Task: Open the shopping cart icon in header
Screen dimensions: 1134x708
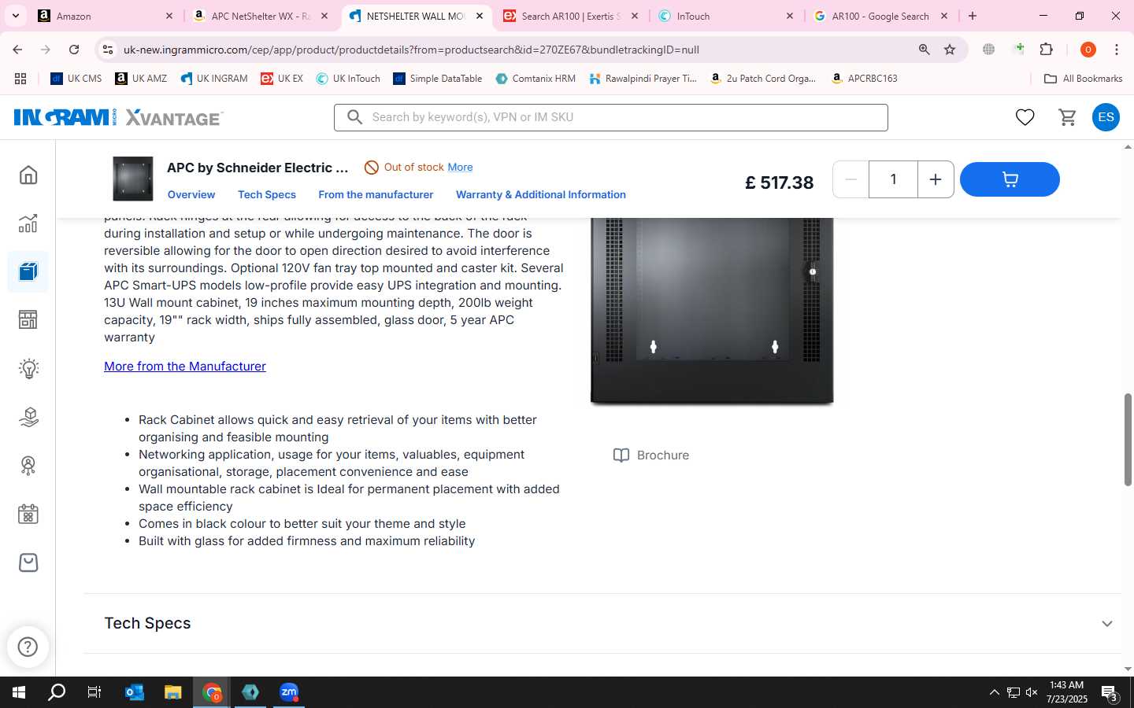Action: point(1067,117)
